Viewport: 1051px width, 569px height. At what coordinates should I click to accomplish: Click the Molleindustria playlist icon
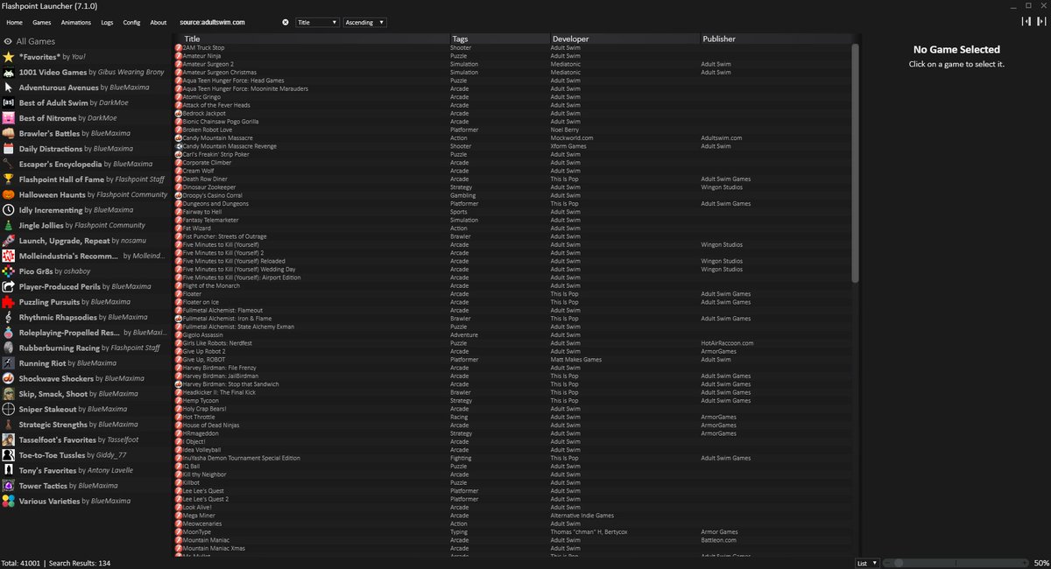[8, 256]
